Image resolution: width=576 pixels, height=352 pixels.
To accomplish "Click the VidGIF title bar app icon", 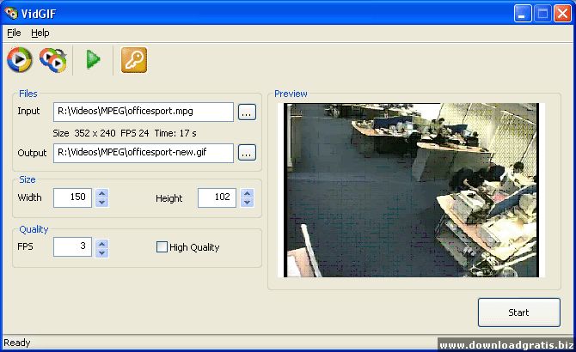I will point(11,14).
